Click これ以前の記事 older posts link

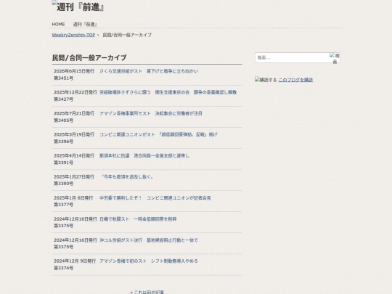[147, 292]
